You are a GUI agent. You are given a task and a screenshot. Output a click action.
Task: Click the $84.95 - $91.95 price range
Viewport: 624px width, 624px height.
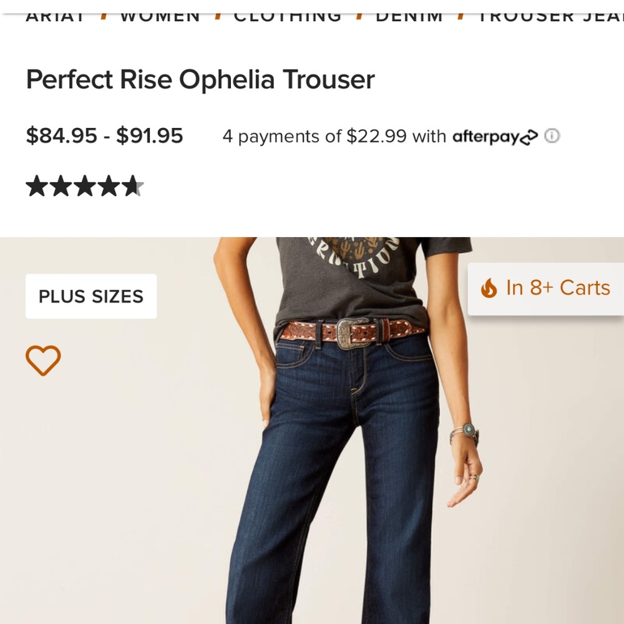(x=104, y=135)
